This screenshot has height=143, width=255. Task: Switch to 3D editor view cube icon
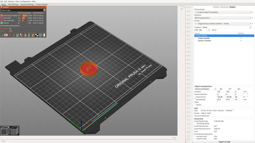pyautogui.click(x=5, y=131)
